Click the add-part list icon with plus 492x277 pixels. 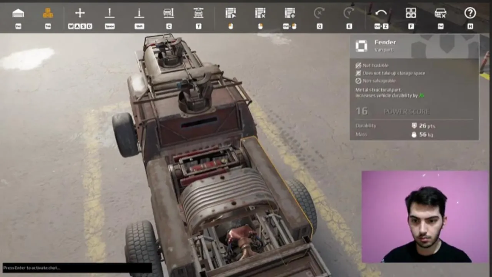(290, 13)
